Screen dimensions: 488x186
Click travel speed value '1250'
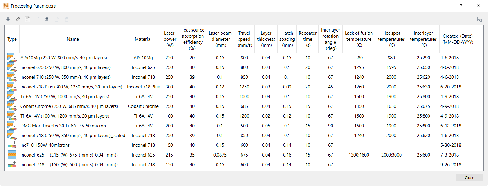click(x=244, y=87)
